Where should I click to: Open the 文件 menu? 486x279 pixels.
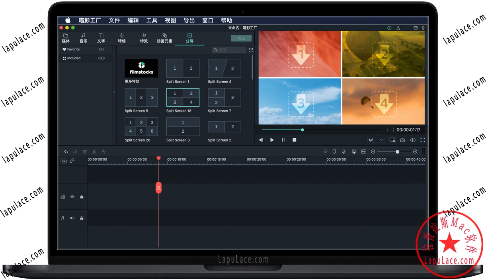(114, 20)
